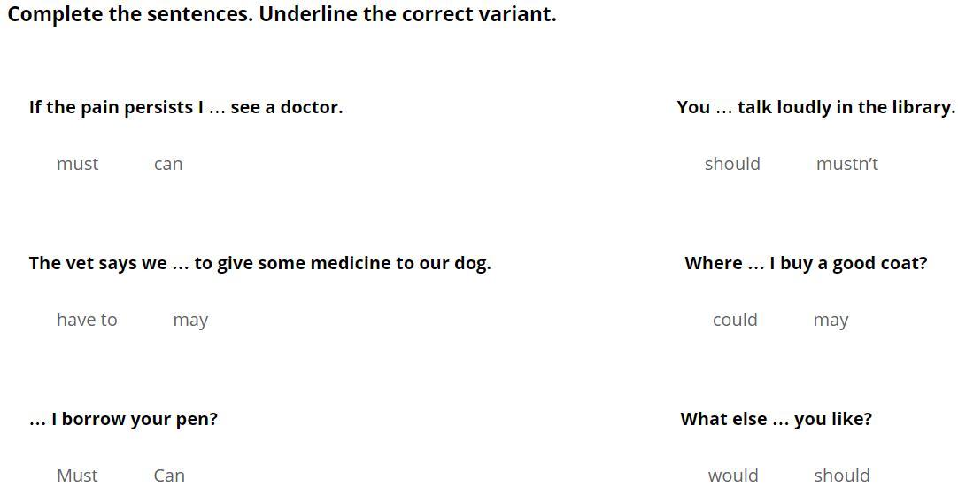The image size is (958, 495).
Task: Click the sentence 'If the pain persists'
Action: coord(186,107)
